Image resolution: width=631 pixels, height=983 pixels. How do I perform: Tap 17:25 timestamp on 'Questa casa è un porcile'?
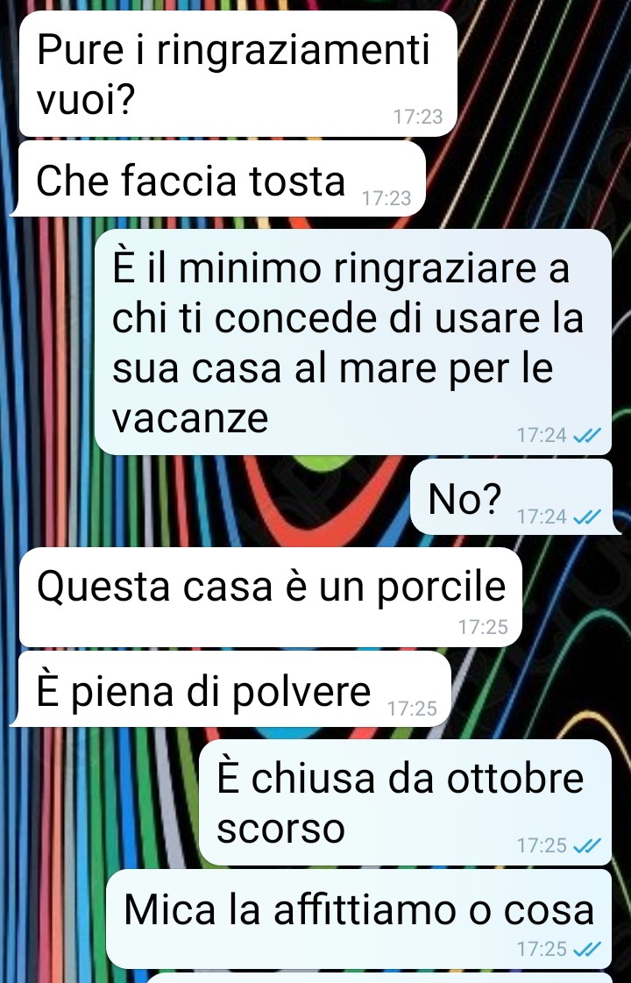pos(483,627)
